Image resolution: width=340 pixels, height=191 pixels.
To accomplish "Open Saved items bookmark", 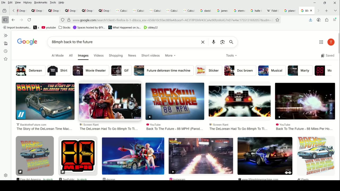I will [x=328, y=55].
